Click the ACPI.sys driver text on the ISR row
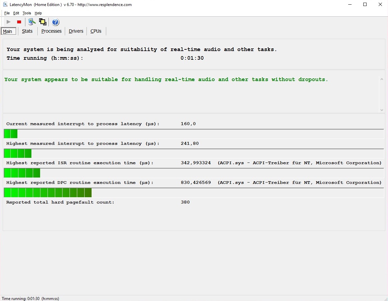The width and height of the screenshot is (388, 301). [x=300, y=163]
